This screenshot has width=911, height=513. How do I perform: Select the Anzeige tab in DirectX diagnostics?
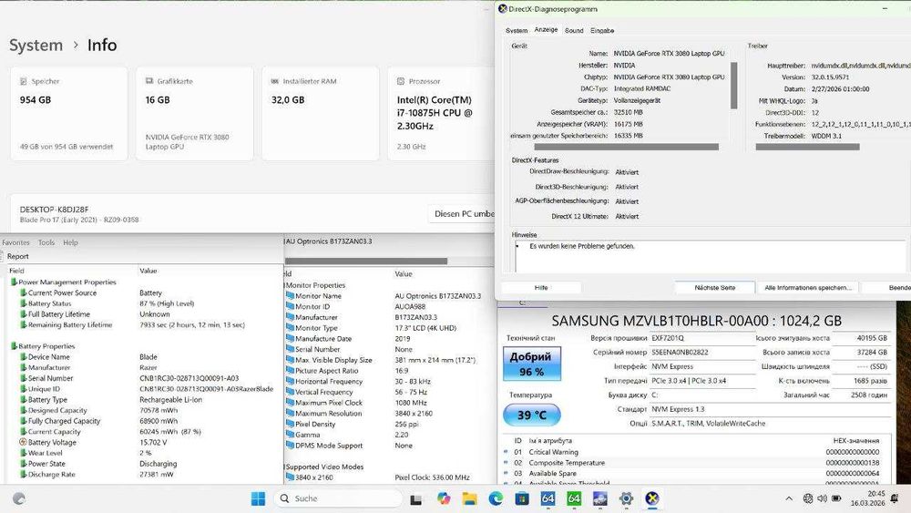pos(546,30)
